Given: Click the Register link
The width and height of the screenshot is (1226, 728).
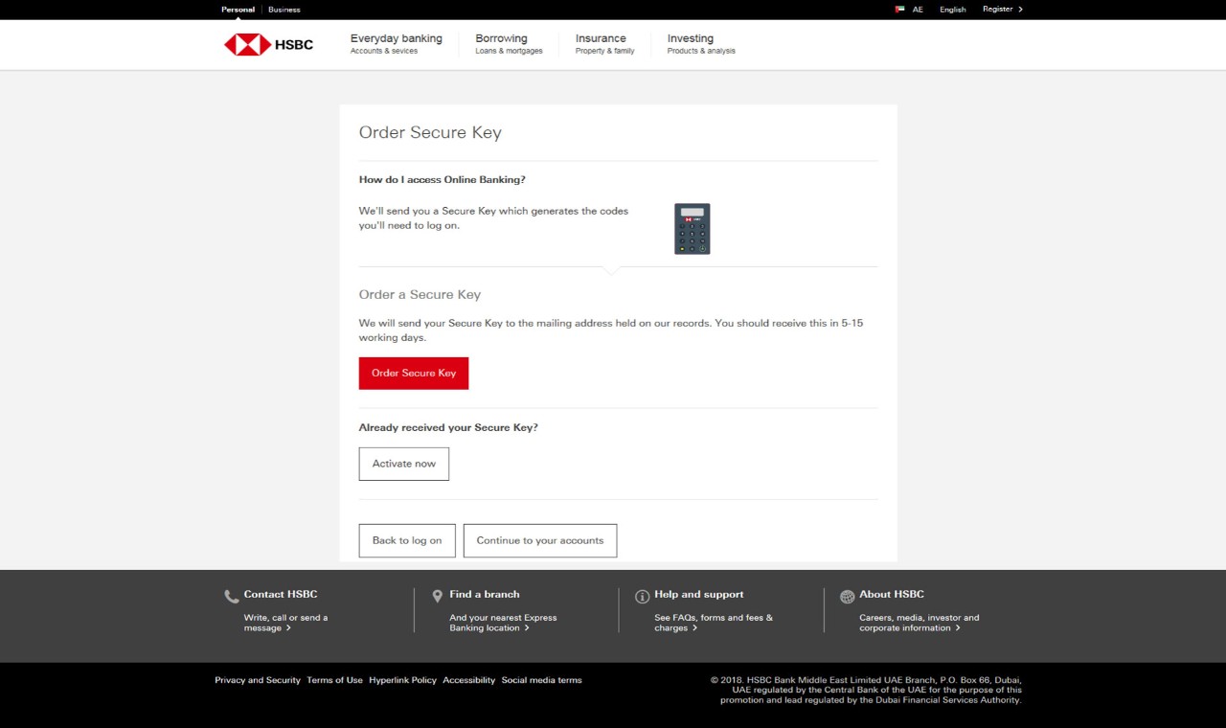Looking at the screenshot, I should [997, 10].
